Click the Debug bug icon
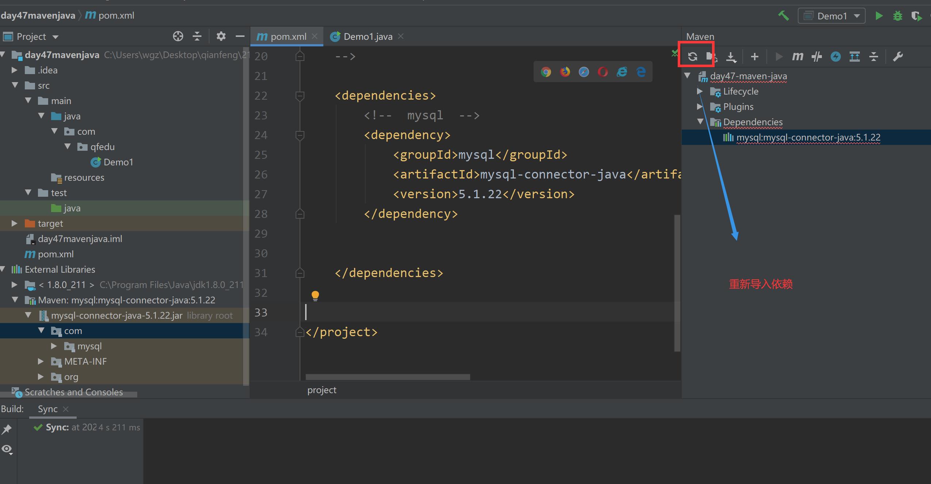The image size is (931, 484). click(898, 16)
